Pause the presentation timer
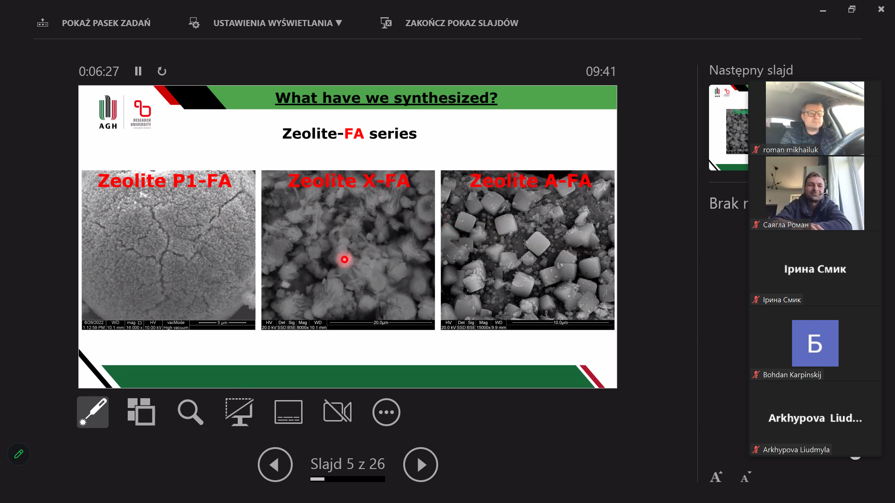The image size is (895, 503). click(138, 71)
